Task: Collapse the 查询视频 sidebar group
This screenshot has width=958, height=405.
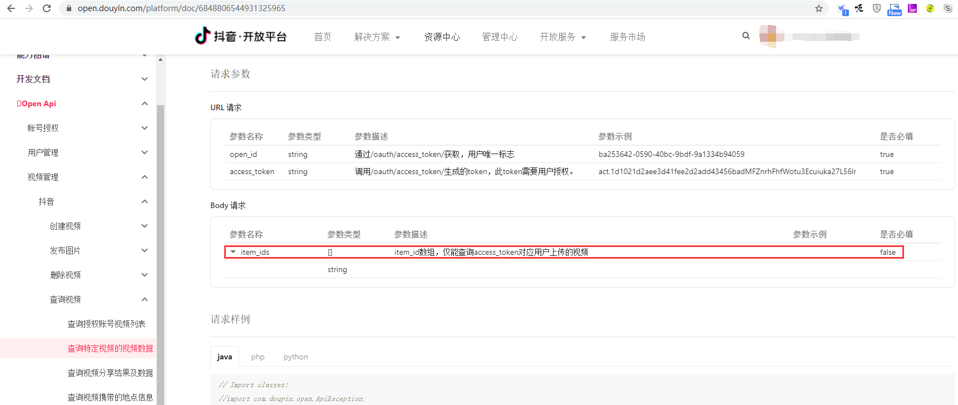Action: click(x=144, y=299)
